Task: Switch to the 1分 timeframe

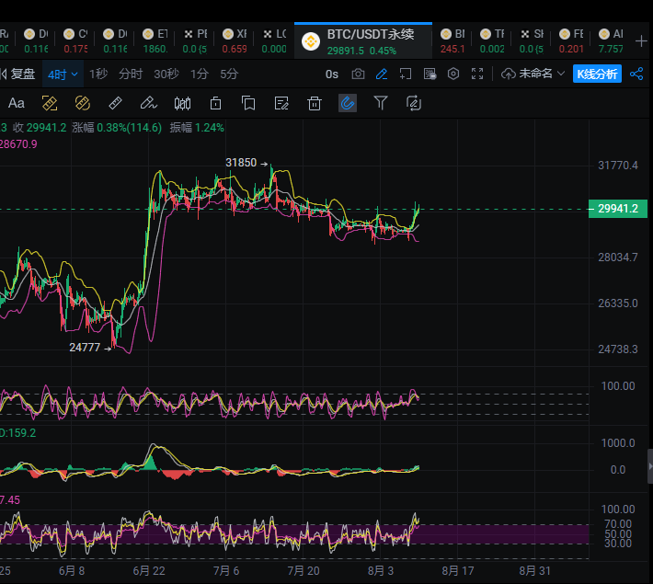Action: (199, 74)
